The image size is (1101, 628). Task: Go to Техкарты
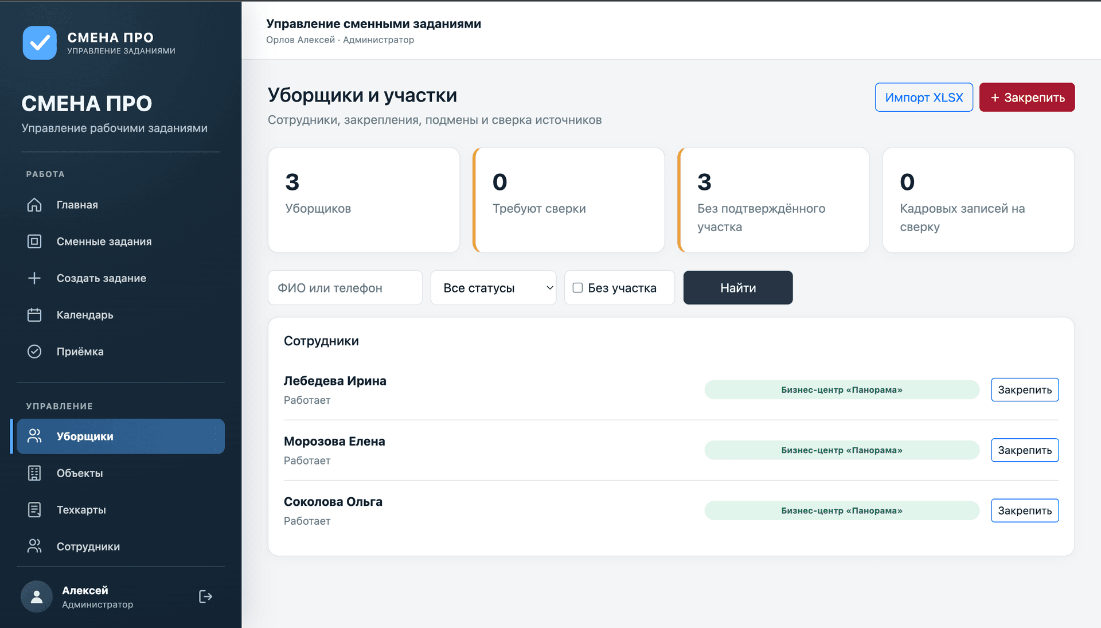click(x=121, y=510)
